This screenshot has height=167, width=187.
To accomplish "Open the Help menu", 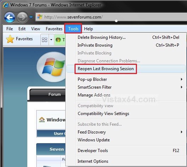I will [88, 29].
